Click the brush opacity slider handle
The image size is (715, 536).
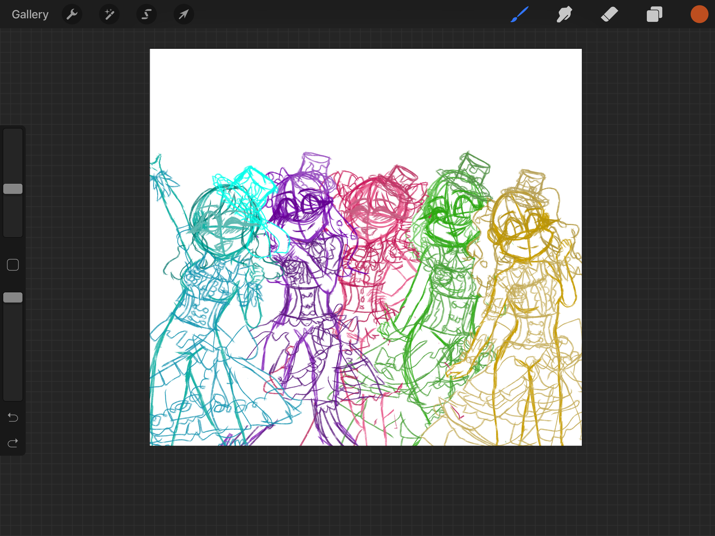coord(13,298)
